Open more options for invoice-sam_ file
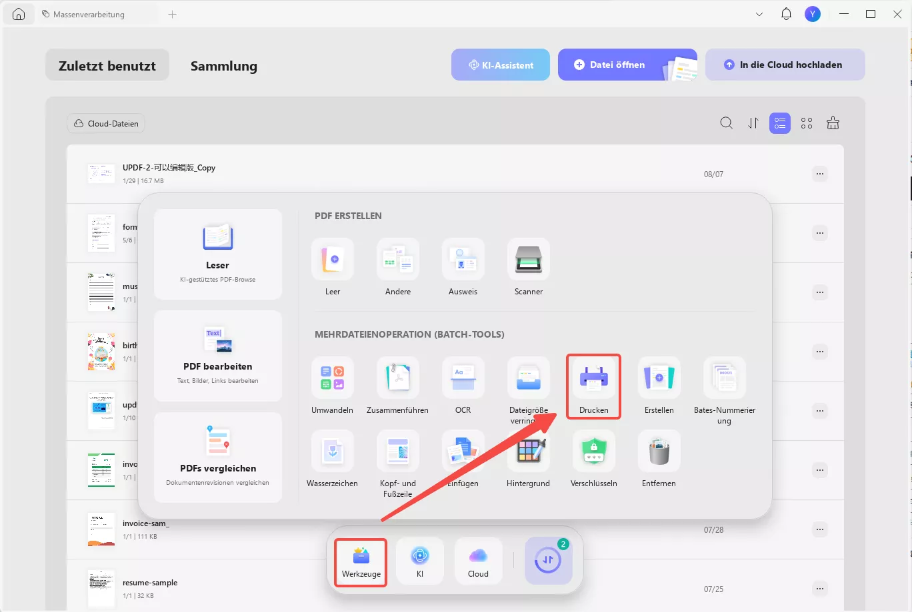912x612 pixels. (x=820, y=529)
